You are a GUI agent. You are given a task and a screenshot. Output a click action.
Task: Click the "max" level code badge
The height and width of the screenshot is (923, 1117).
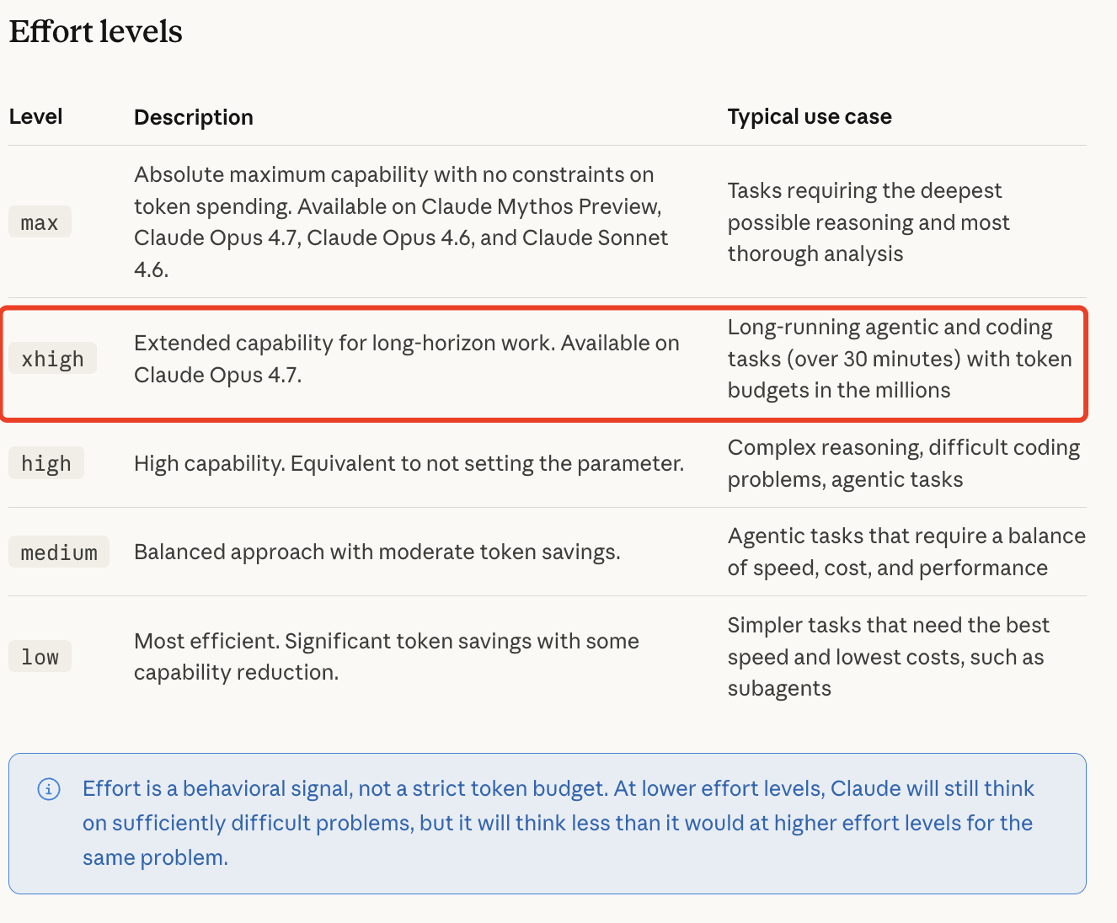[40, 222]
